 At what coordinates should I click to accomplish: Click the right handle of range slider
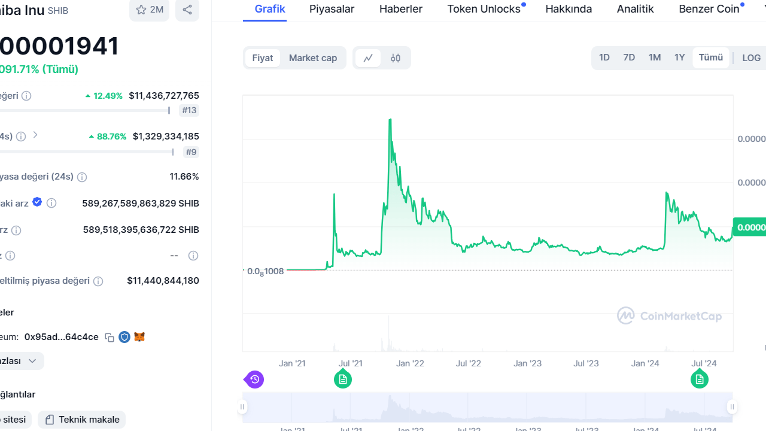[x=732, y=407]
